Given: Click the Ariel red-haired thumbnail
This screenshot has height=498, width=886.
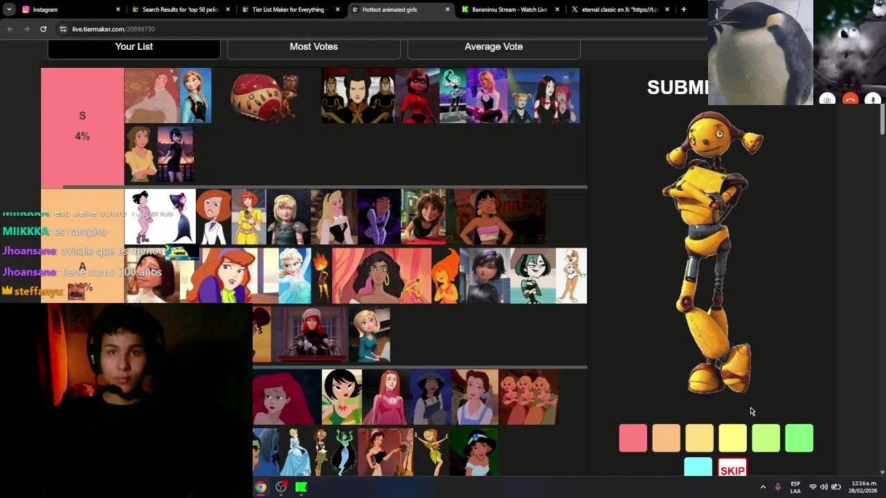Looking at the screenshot, I should coord(287,397).
